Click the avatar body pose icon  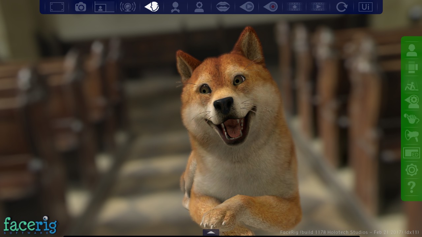pyautogui.click(x=175, y=7)
